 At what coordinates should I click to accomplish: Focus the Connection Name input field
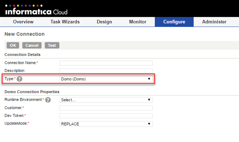point(106,63)
